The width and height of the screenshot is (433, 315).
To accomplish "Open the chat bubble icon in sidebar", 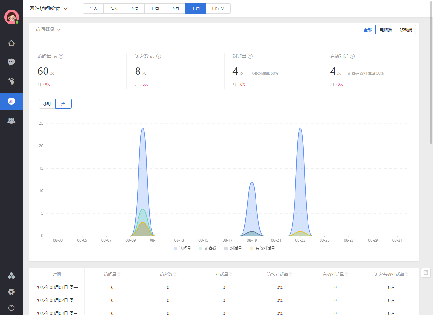I will 11,62.
